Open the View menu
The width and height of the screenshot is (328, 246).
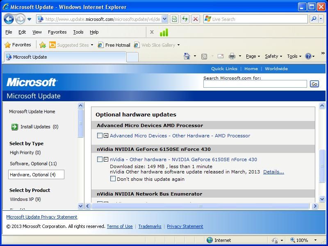pyautogui.click(x=37, y=32)
